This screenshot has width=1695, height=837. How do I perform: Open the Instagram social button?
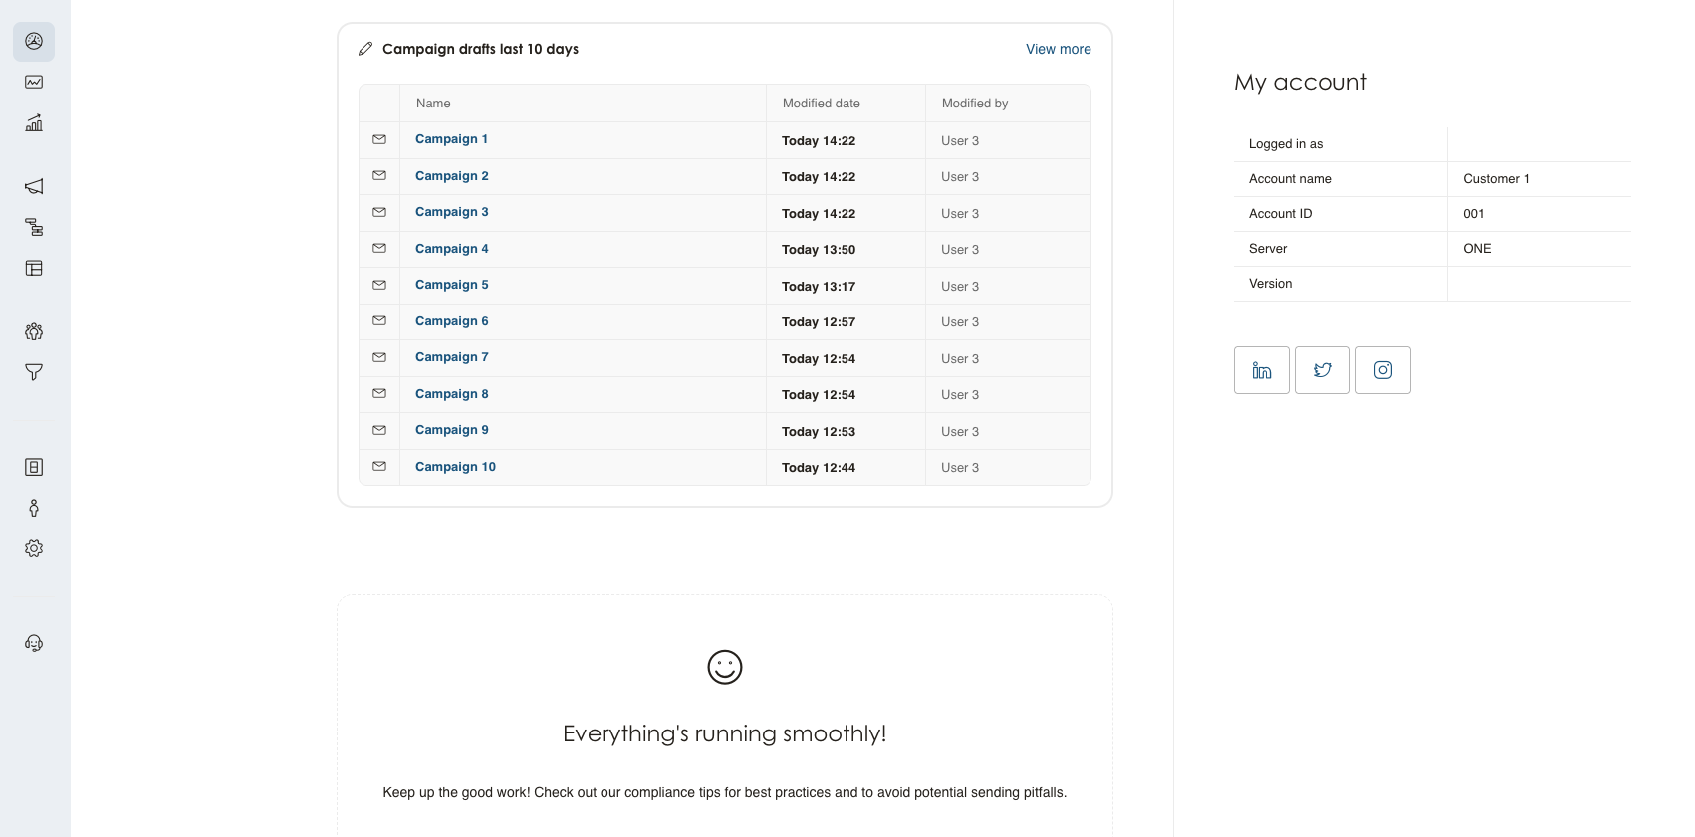coord(1382,370)
